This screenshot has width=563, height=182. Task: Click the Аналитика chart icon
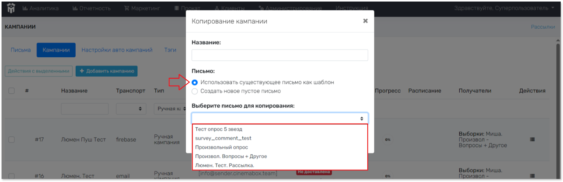click(x=25, y=8)
